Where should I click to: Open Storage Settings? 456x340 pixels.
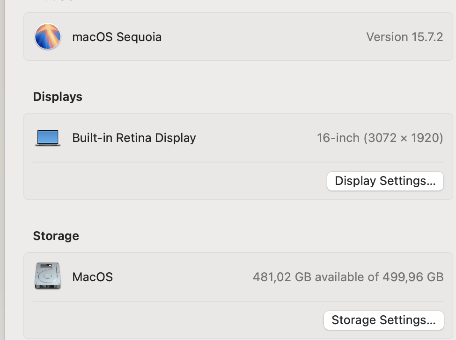[383, 320]
